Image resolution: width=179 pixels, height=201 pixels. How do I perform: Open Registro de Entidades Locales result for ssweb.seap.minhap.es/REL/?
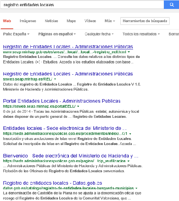[x=68, y=74]
